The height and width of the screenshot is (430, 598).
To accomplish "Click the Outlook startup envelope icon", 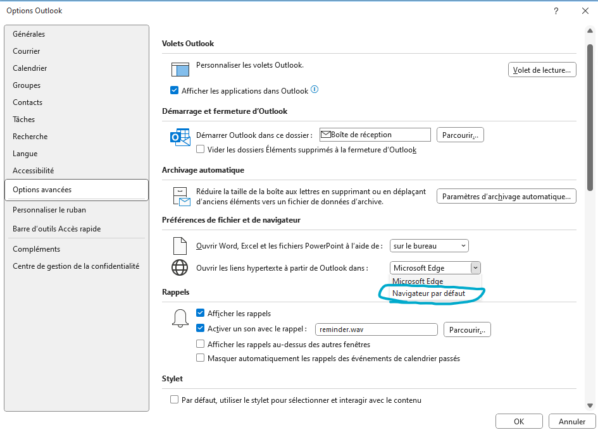I will tap(180, 138).
